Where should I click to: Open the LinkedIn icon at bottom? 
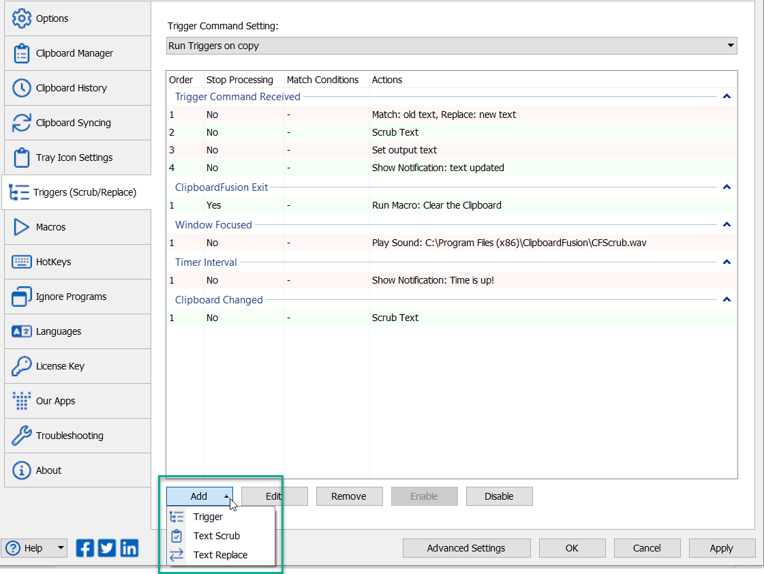(129, 547)
